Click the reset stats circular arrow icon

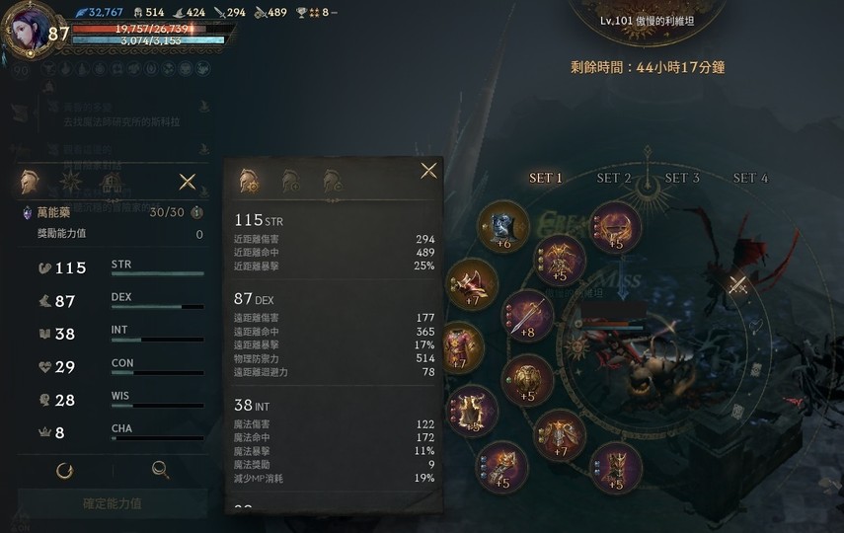tap(64, 471)
